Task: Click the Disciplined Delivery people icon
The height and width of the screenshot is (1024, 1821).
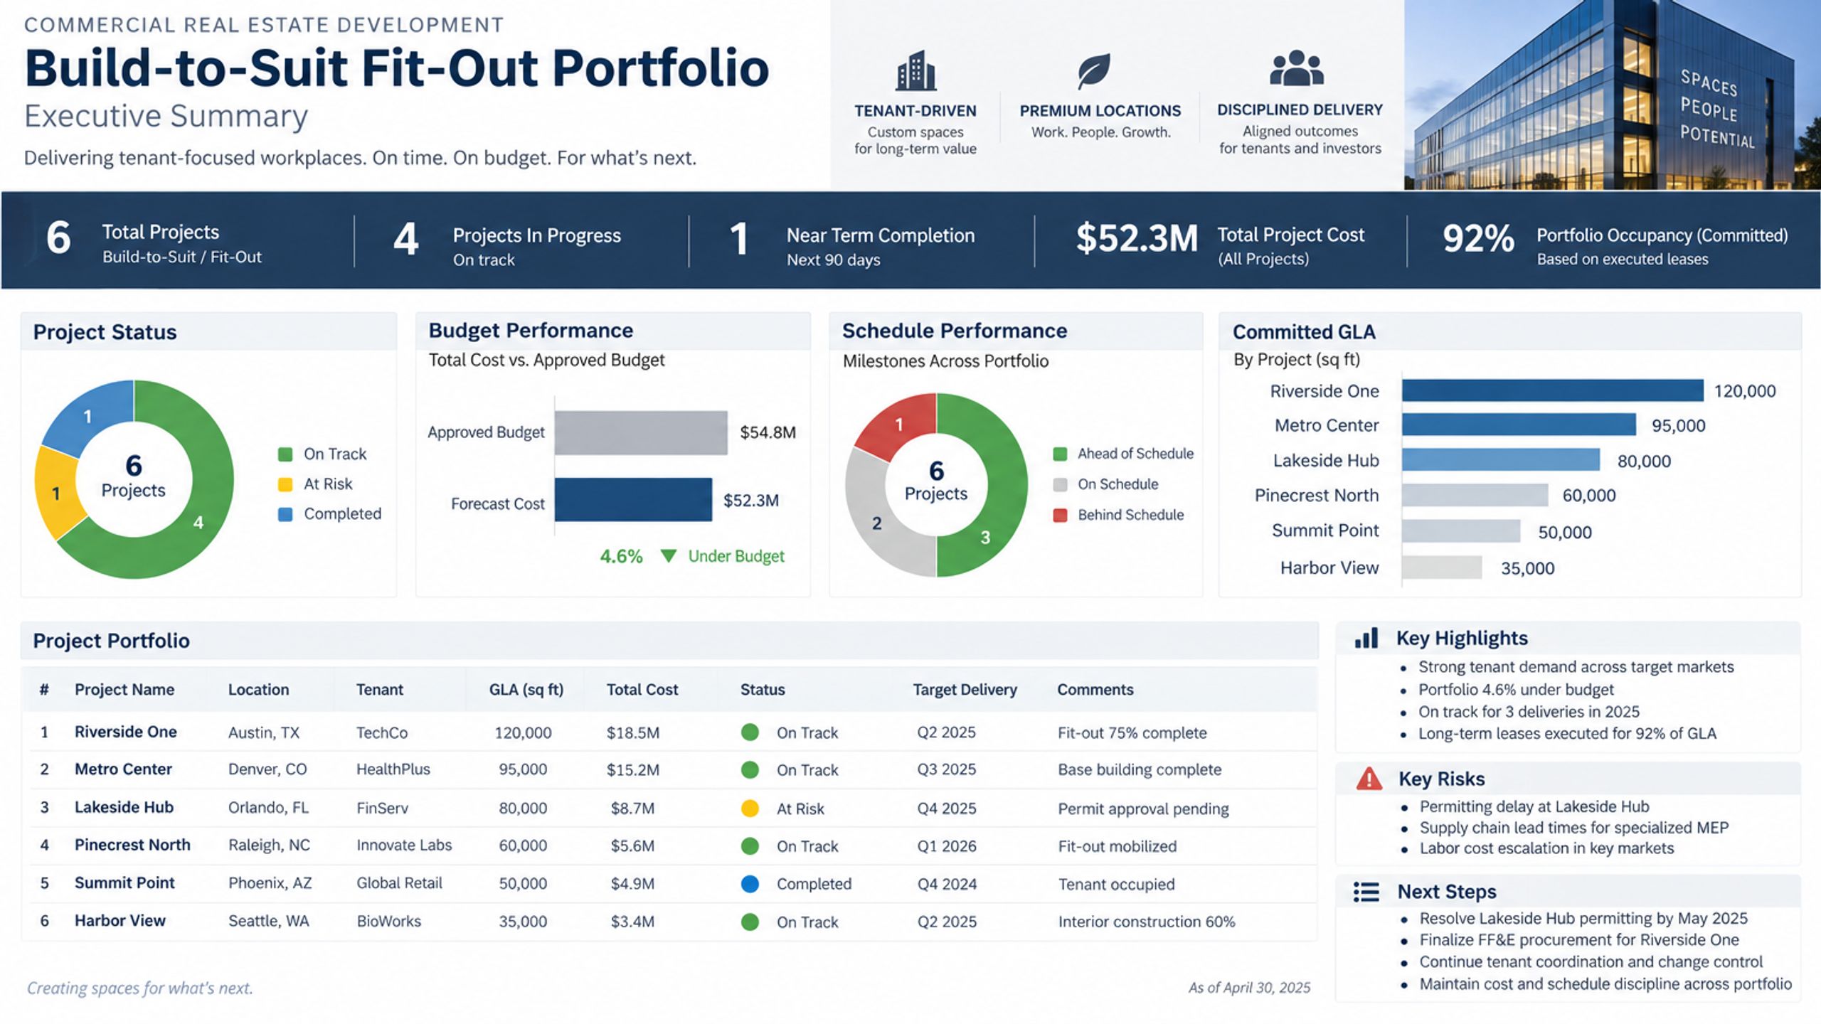Action: click(1297, 68)
